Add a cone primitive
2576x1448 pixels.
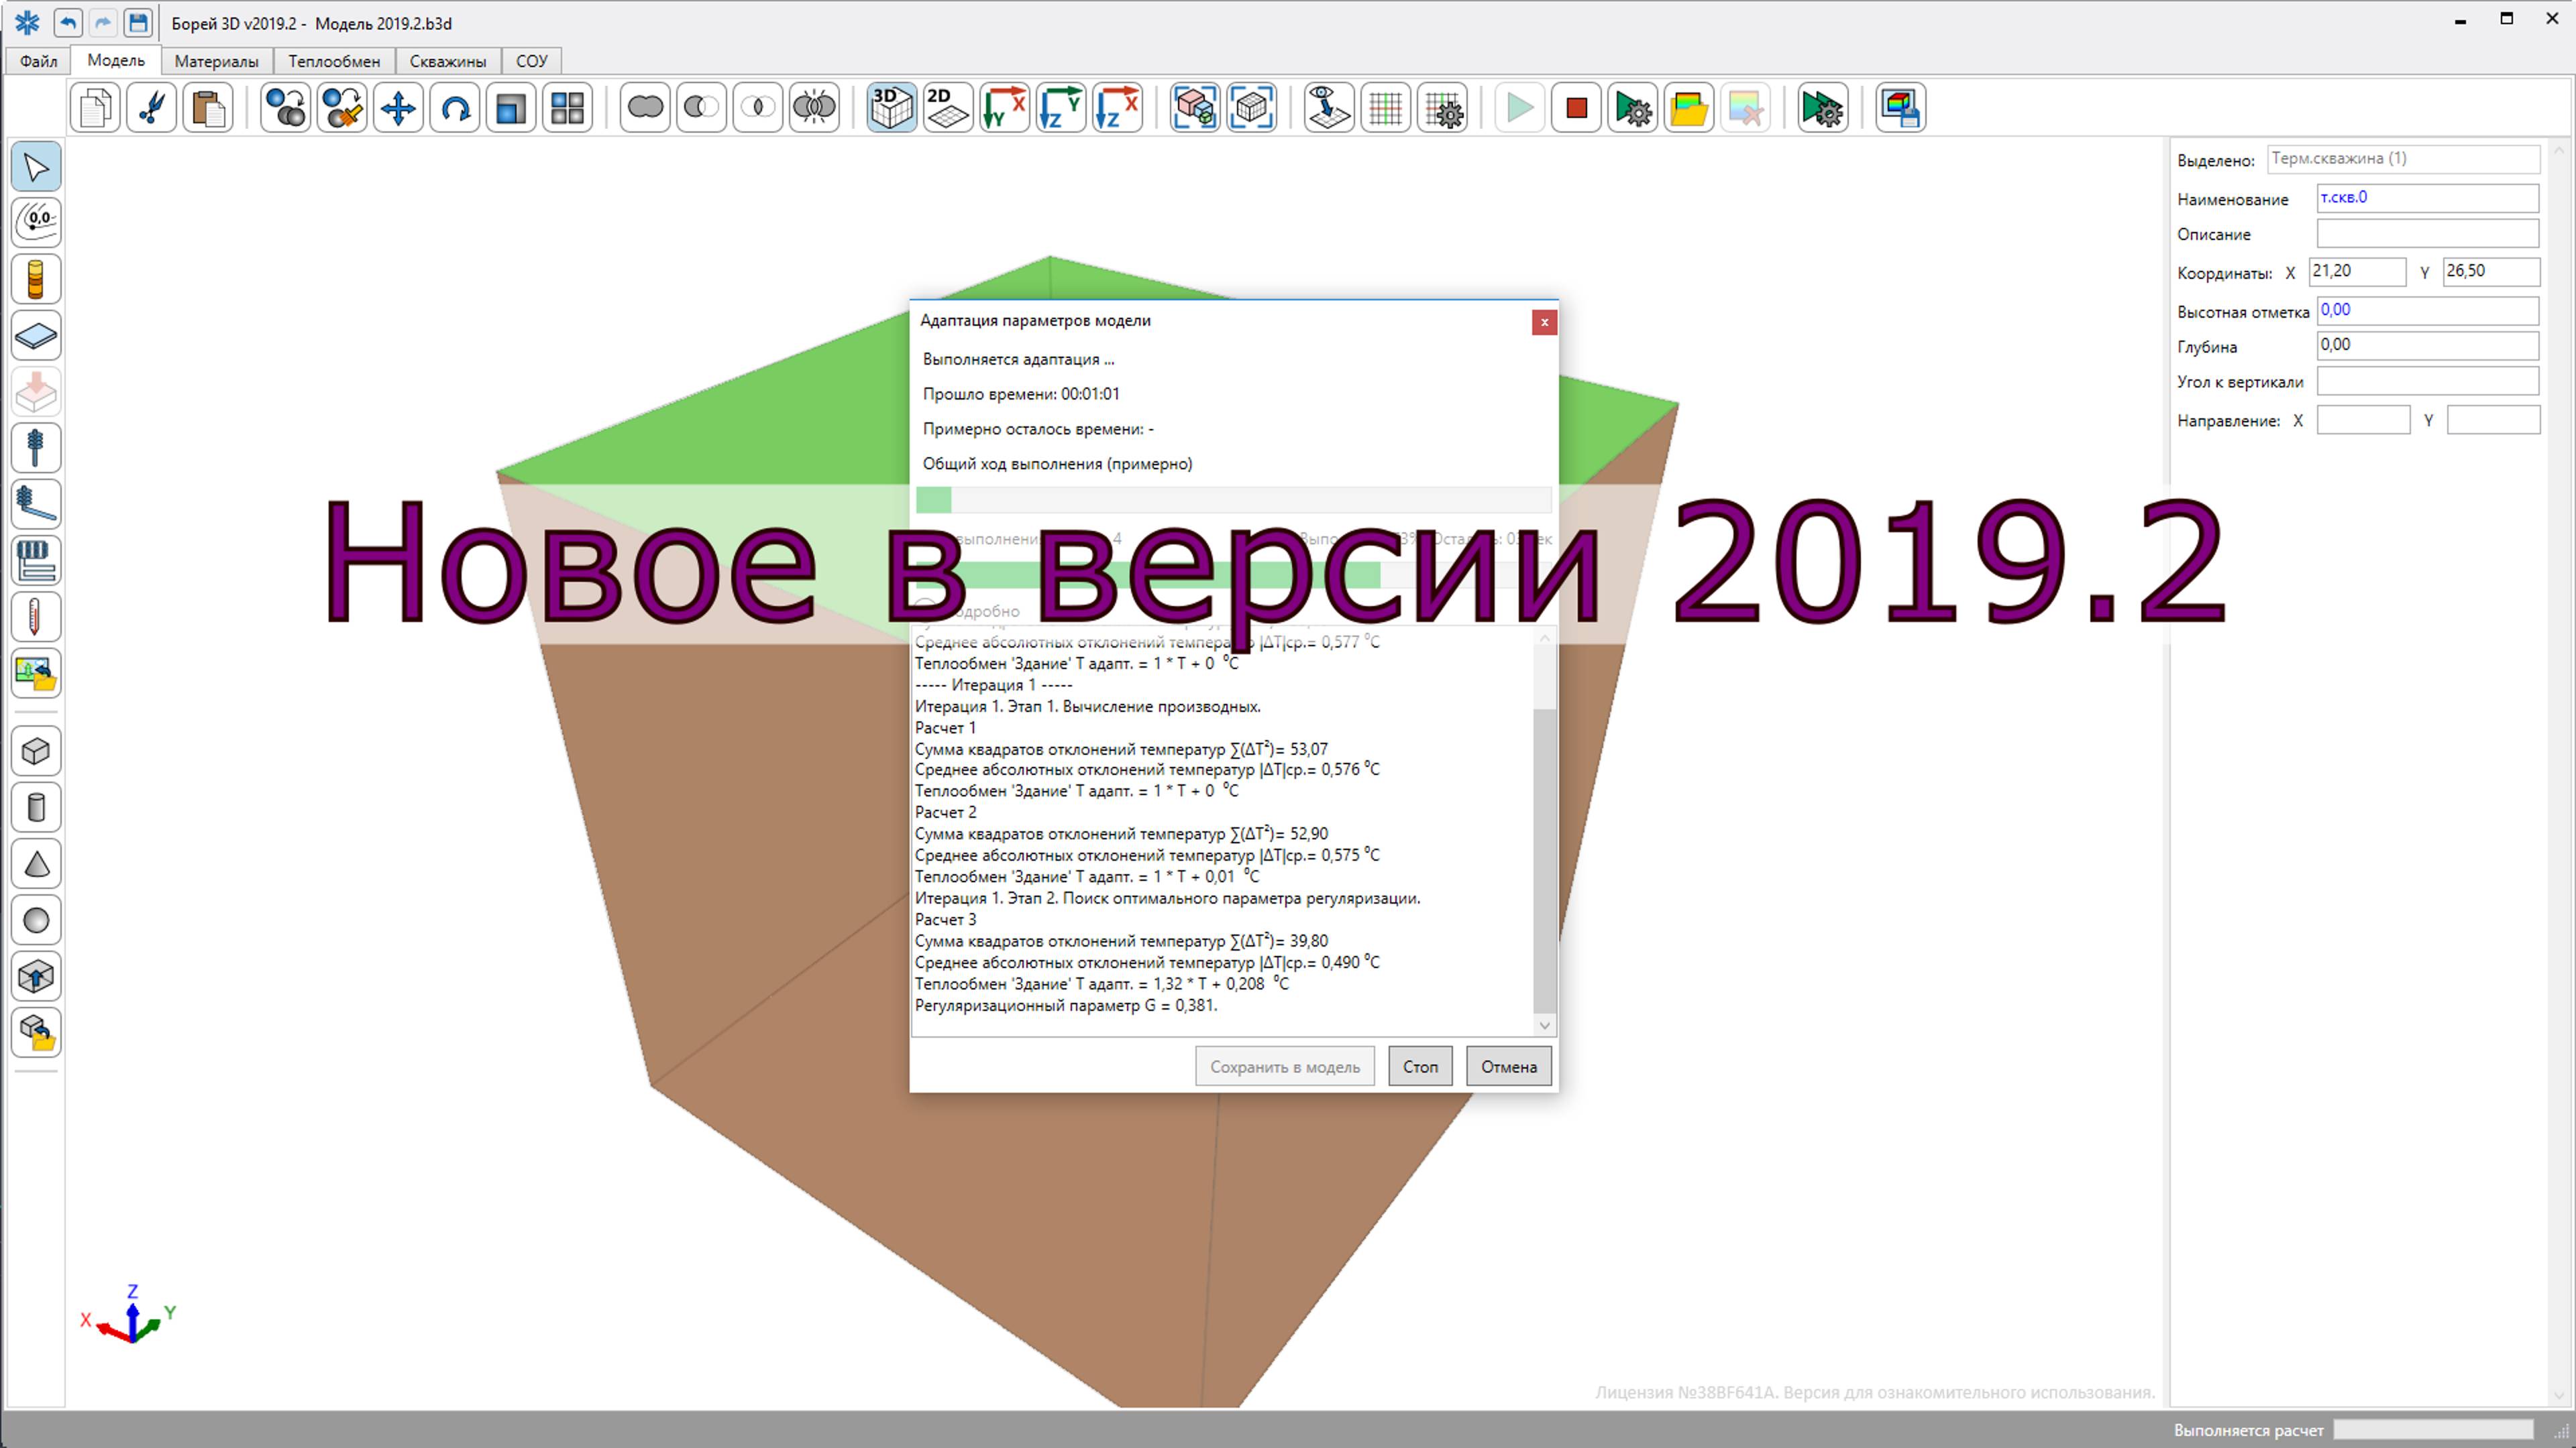(36, 864)
